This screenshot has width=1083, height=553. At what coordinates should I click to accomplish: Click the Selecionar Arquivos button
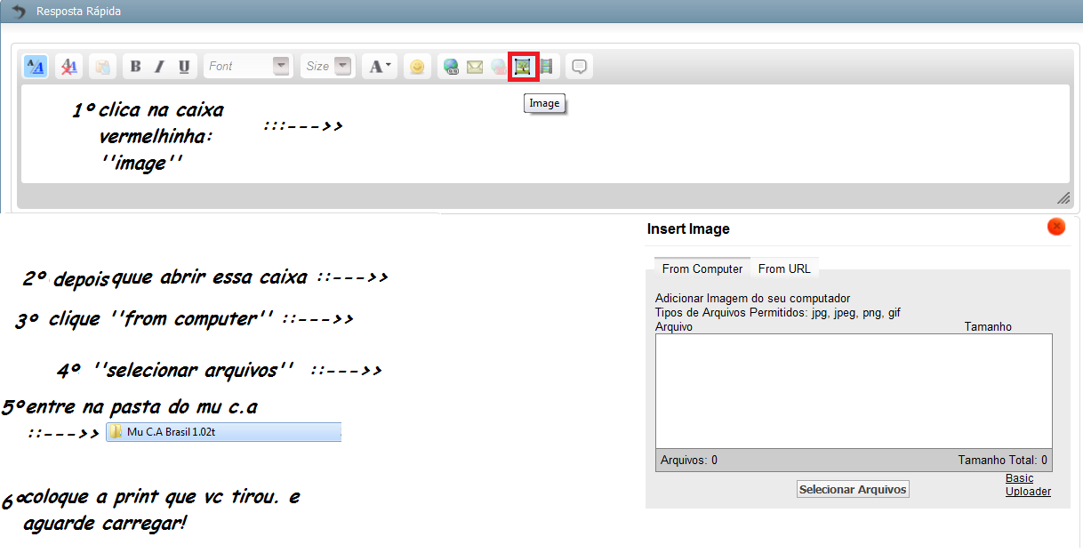pyautogui.click(x=853, y=489)
